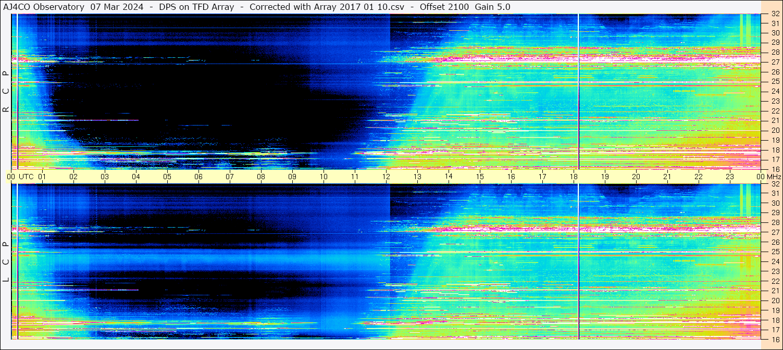783x350 pixels.
Task: Click the Array 2017 01 10.csv file name
Action: 365,7
